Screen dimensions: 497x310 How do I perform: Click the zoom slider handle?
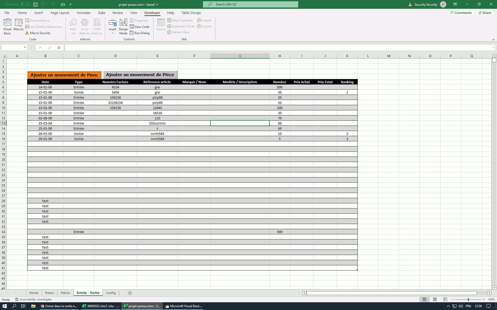pos(468,299)
